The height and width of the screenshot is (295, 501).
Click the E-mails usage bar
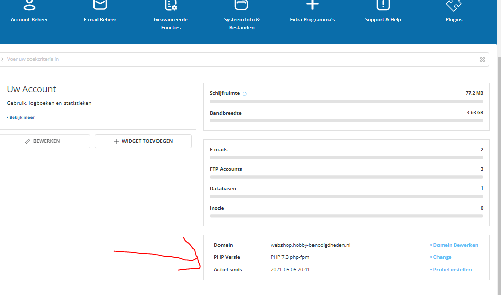pyautogui.click(x=347, y=157)
